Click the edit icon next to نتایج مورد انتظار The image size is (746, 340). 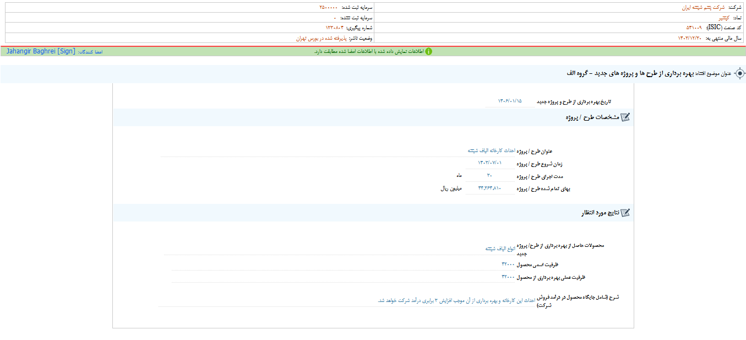click(625, 213)
